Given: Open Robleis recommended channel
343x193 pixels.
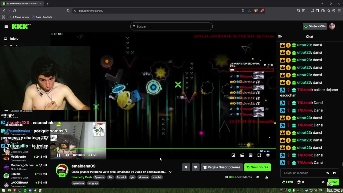Looking at the screenshot, I should pos(25,176).
